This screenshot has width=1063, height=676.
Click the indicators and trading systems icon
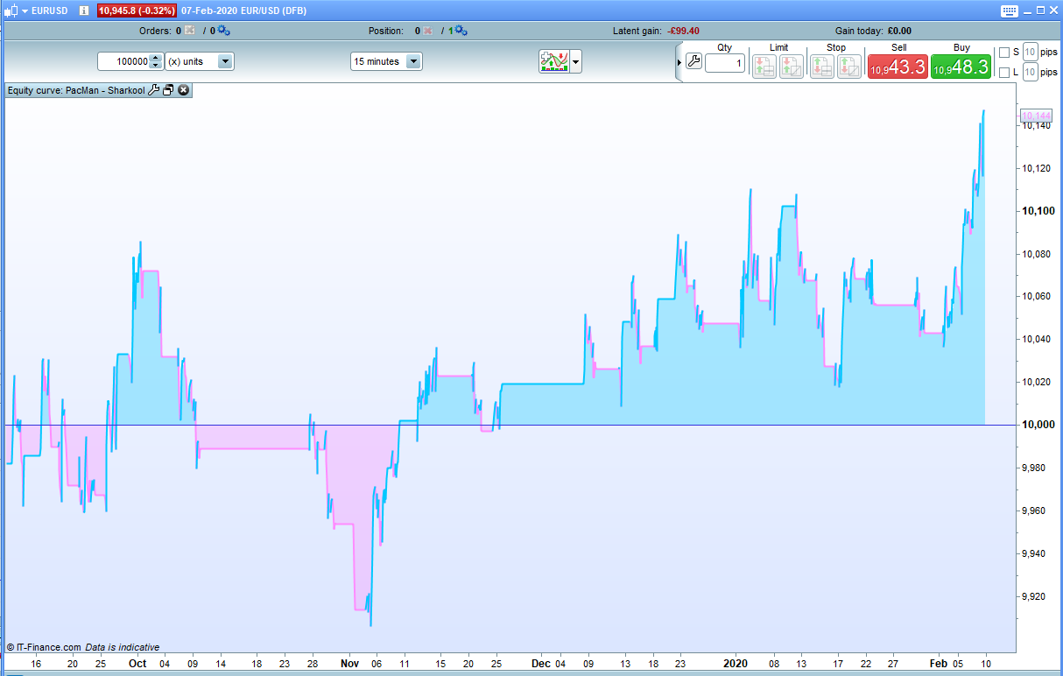[x=554, y=61]
